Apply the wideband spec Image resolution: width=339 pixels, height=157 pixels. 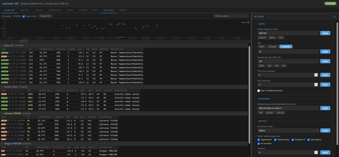(325, 108)
